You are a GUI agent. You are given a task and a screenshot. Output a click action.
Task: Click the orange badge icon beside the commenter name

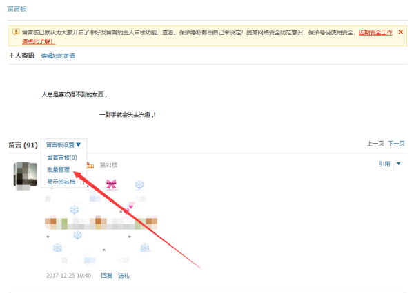pyautogui.click(x=90, y=165)
